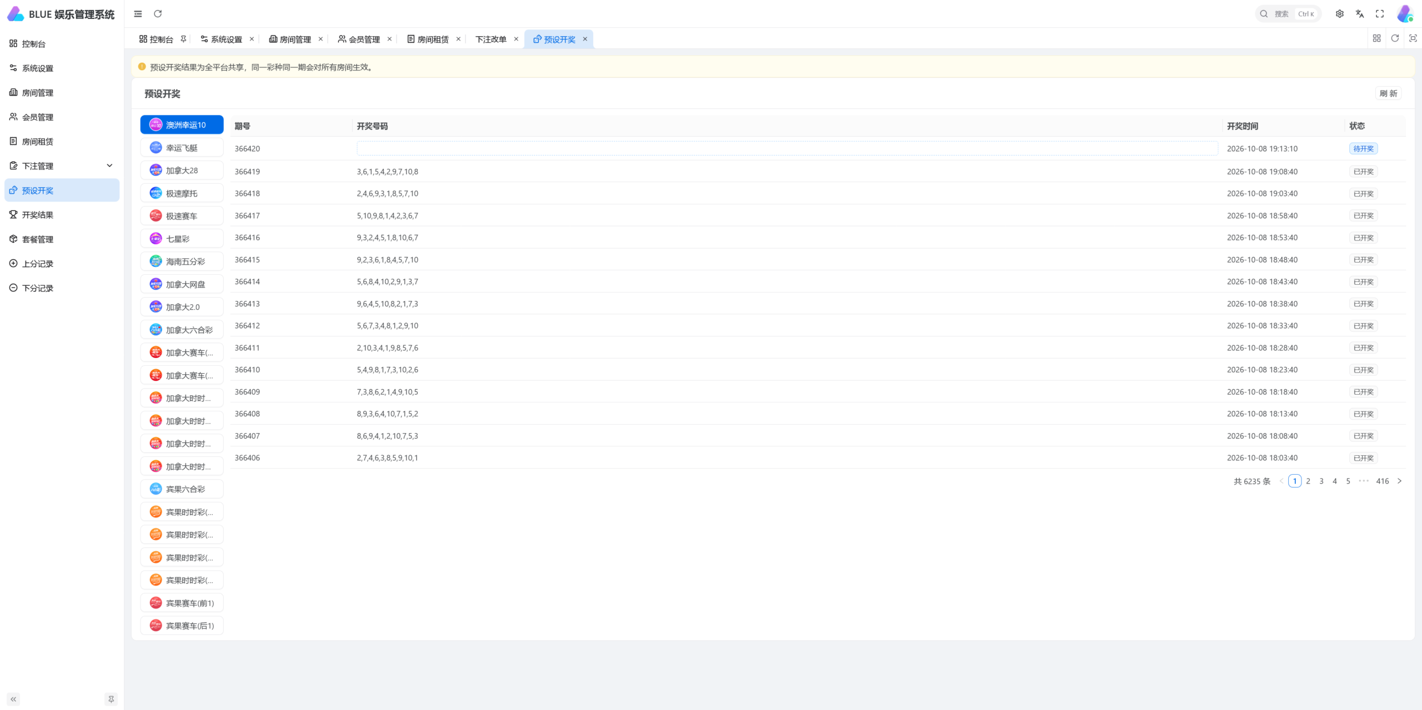1422x710 pixels.
Task: Go to last page 416
Action: pyautogui.click(x=1383, y=481)
